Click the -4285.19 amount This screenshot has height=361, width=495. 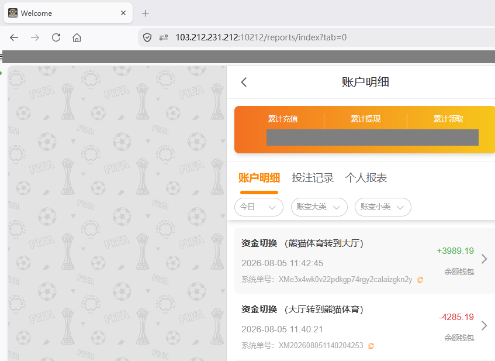pyautogui.click(x=456, y=317)
